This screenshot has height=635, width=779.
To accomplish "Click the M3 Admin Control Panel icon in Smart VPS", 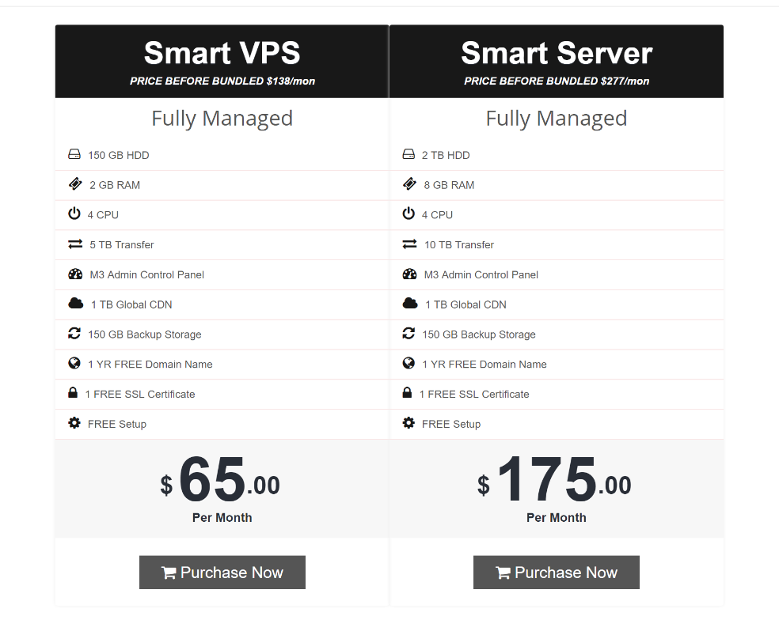I will click(x=74, y=274).
